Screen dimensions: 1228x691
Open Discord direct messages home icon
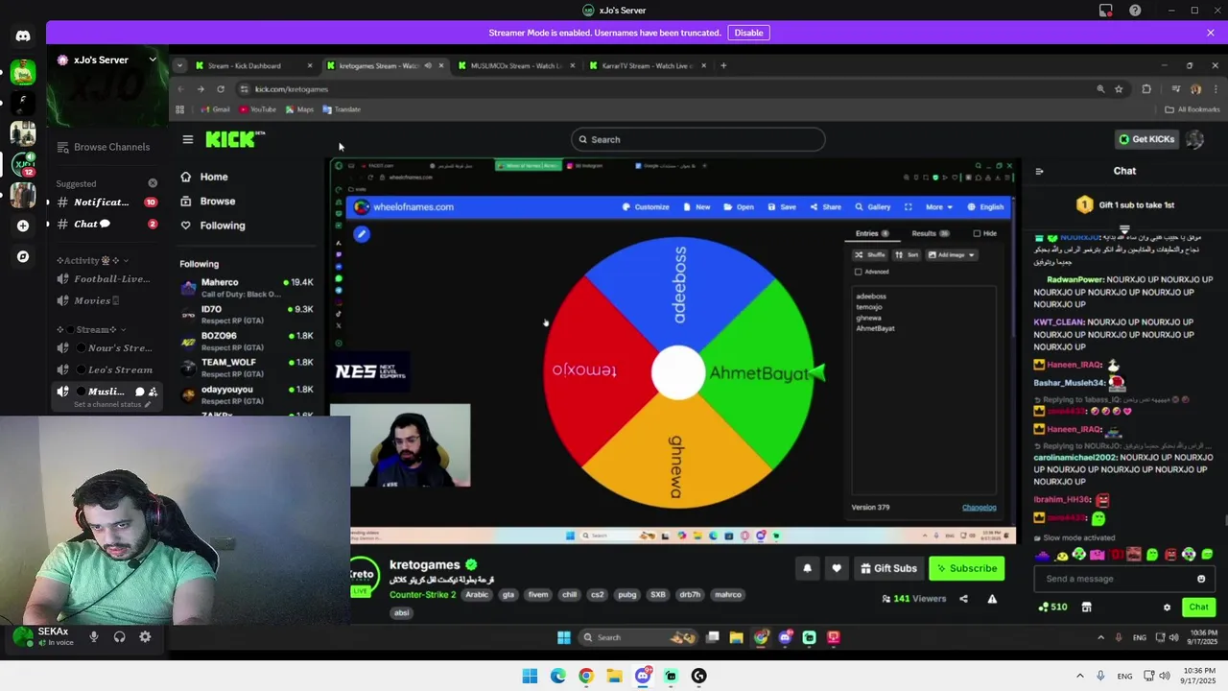point(23,36)
